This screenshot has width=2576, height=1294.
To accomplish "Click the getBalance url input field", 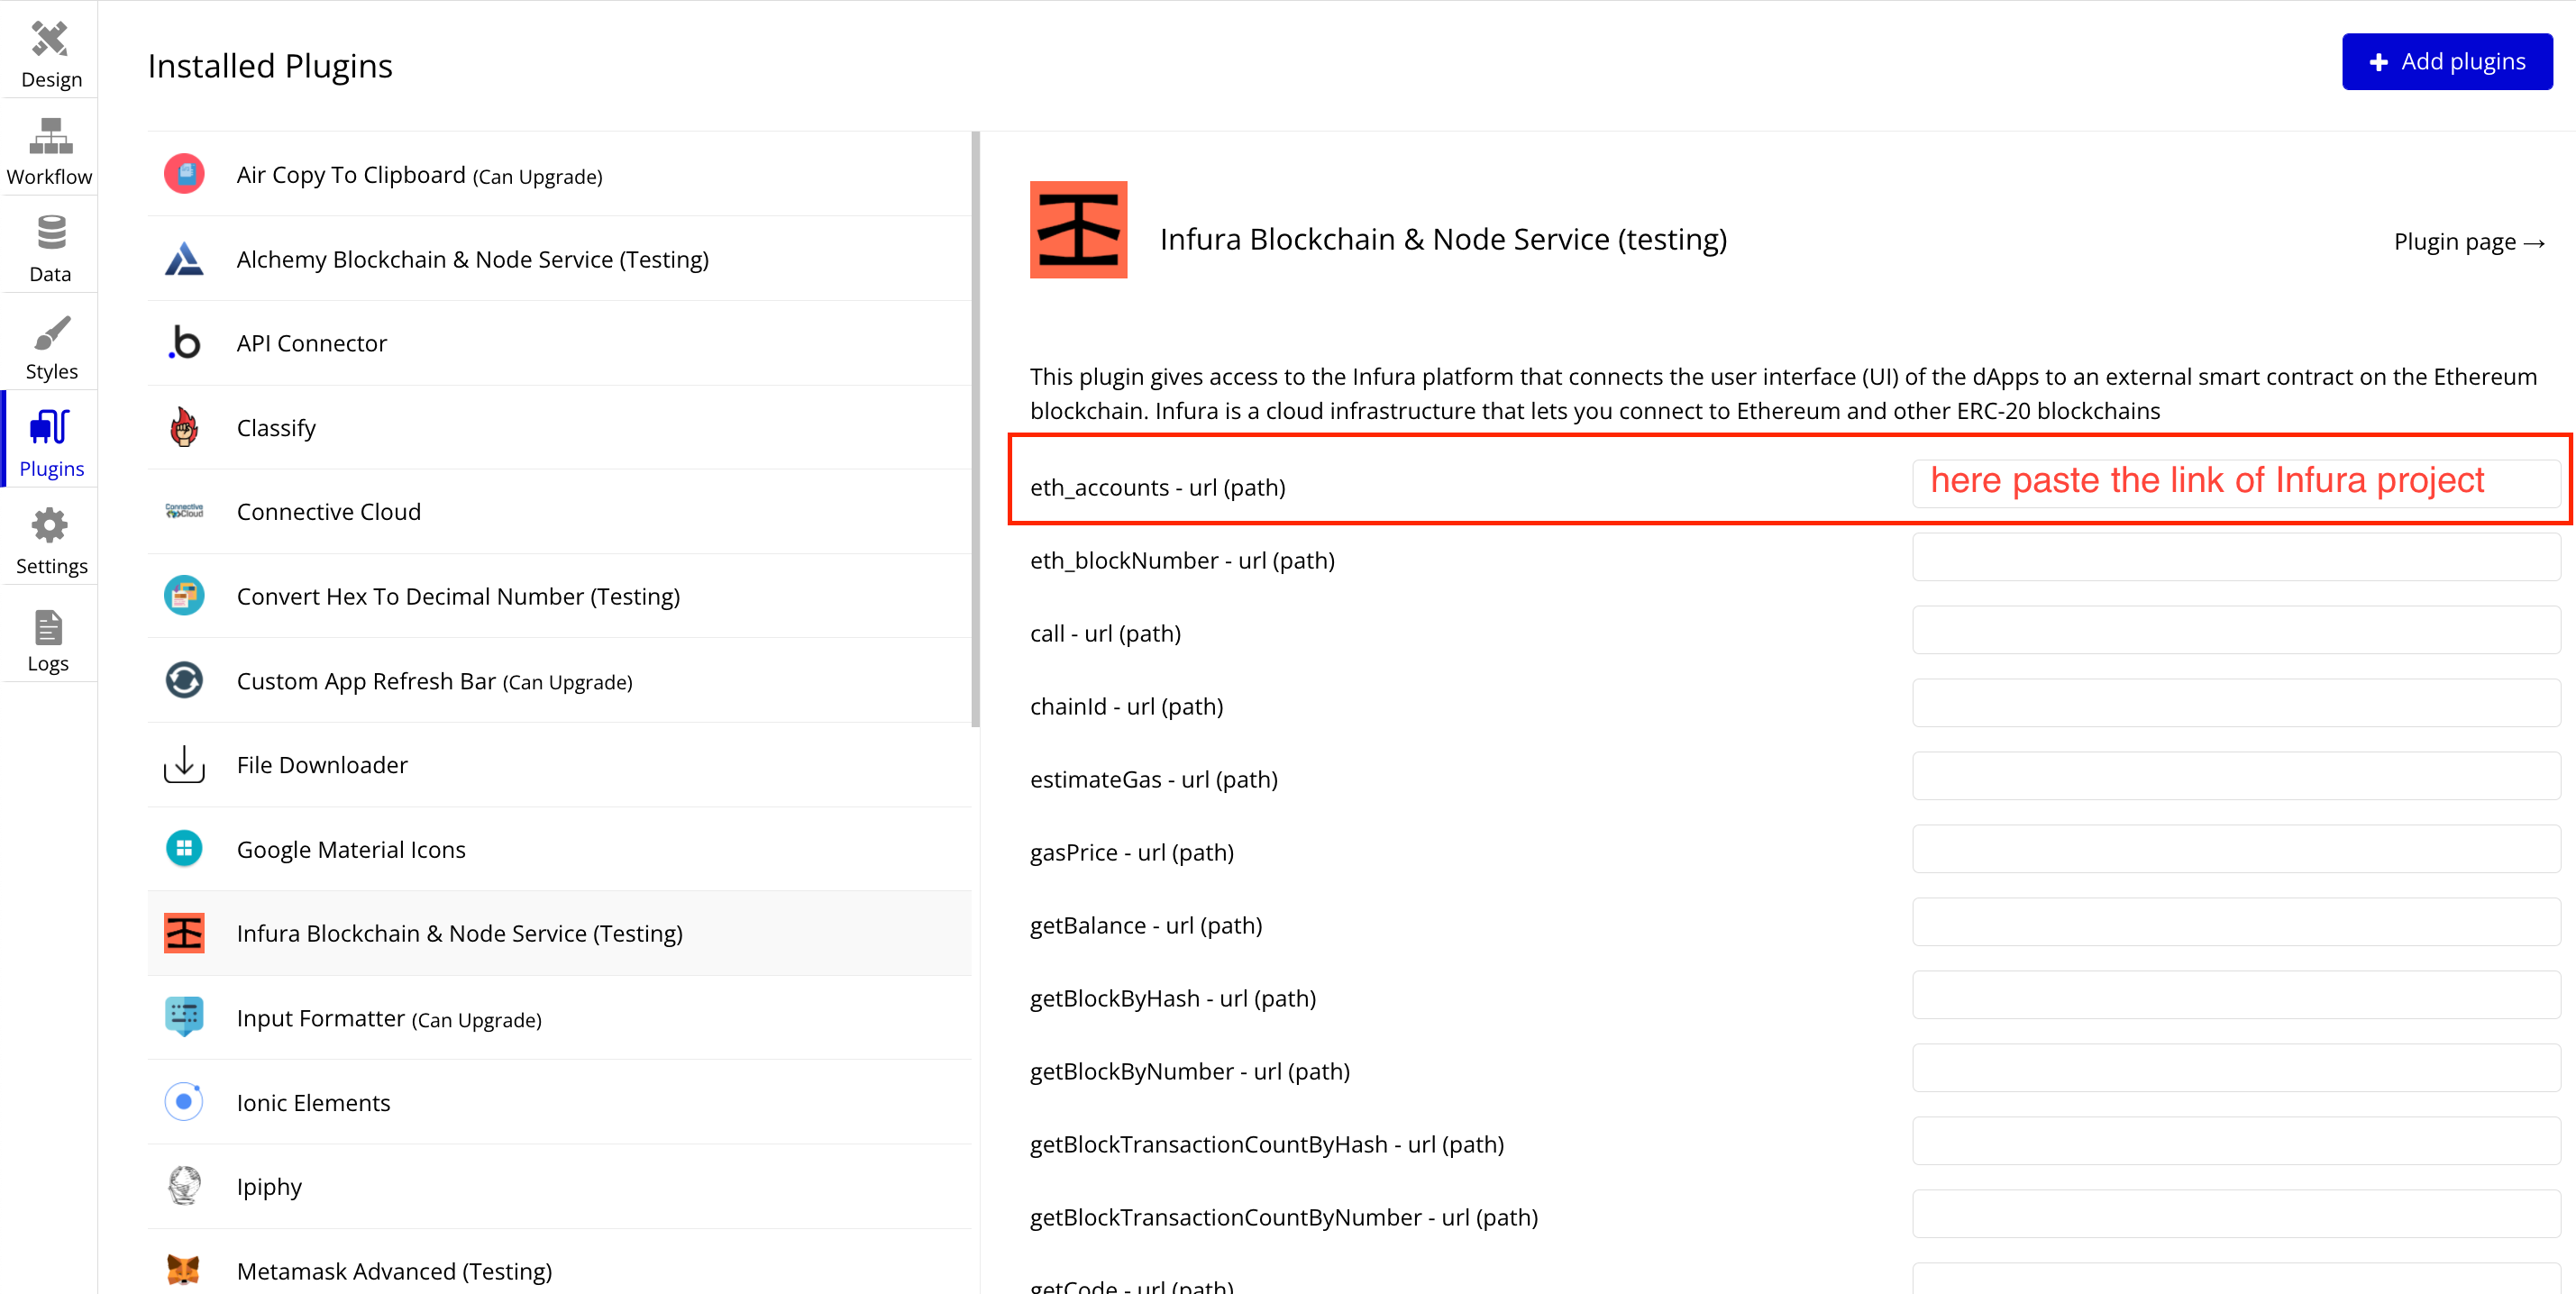I will (2235, 921).
